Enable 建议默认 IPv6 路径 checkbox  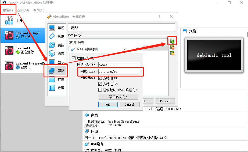[x=100, y=90]
